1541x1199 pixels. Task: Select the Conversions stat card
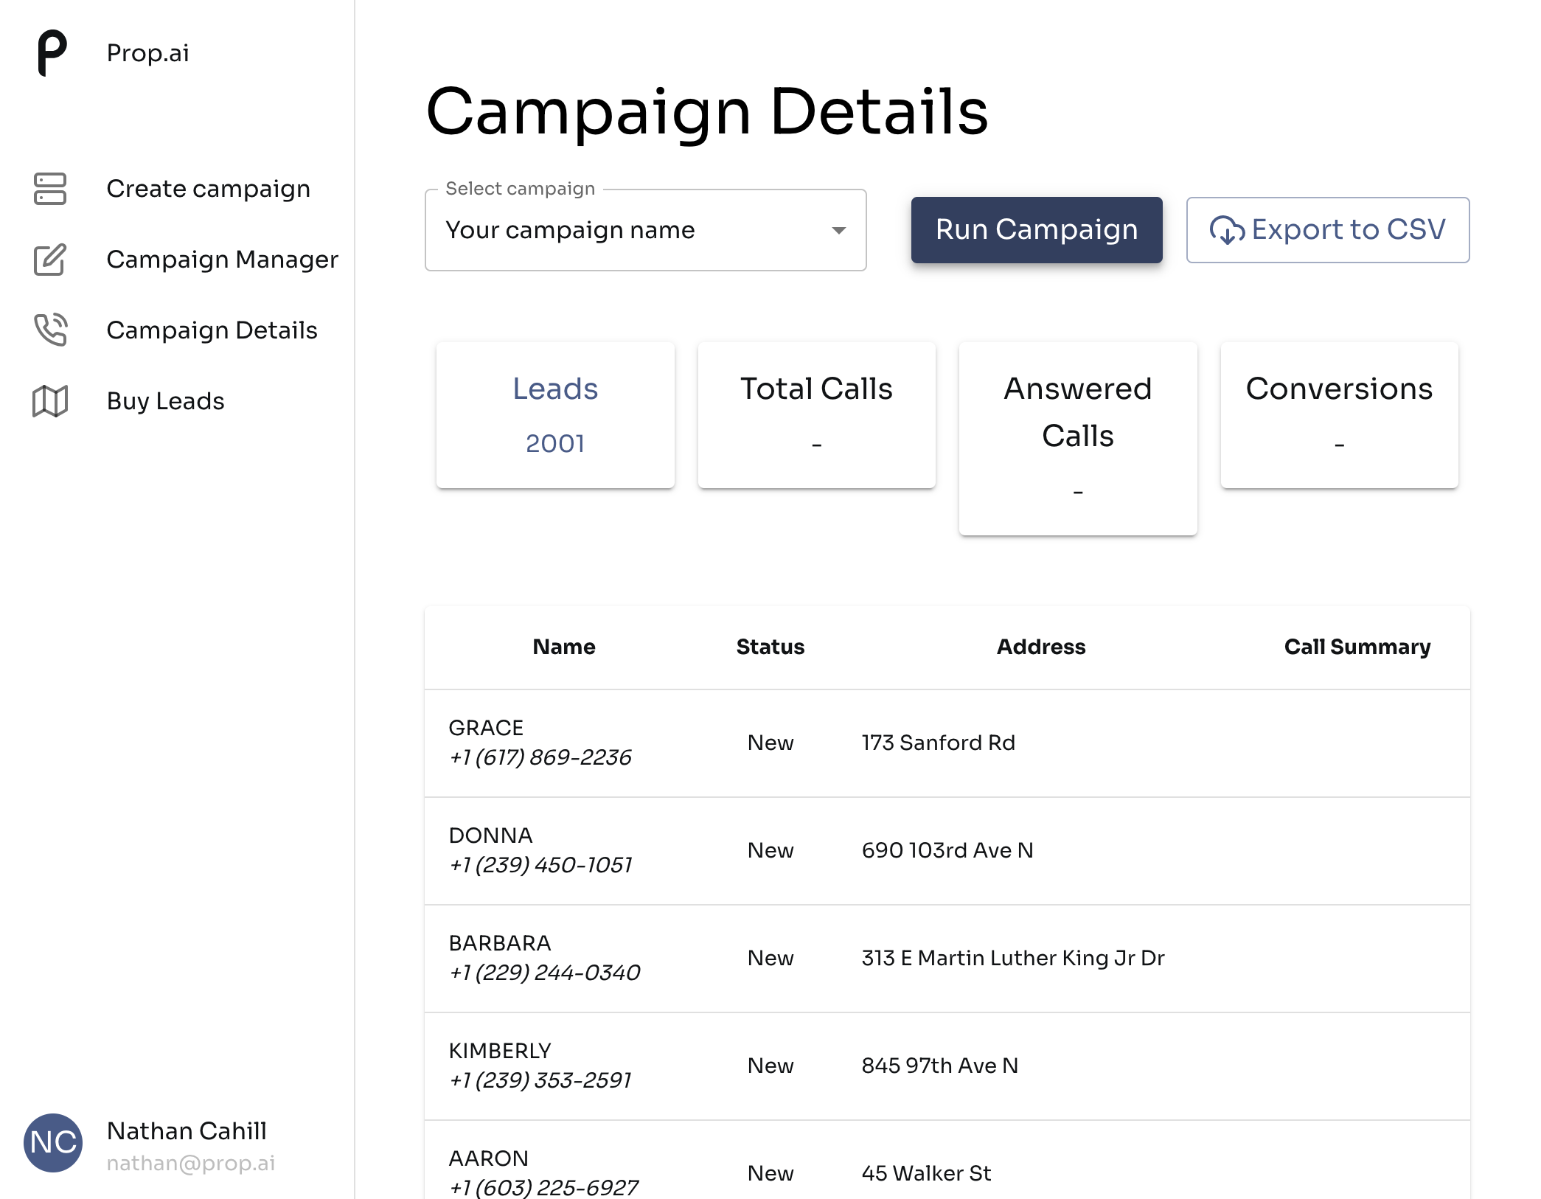(x=1340, y=414)
